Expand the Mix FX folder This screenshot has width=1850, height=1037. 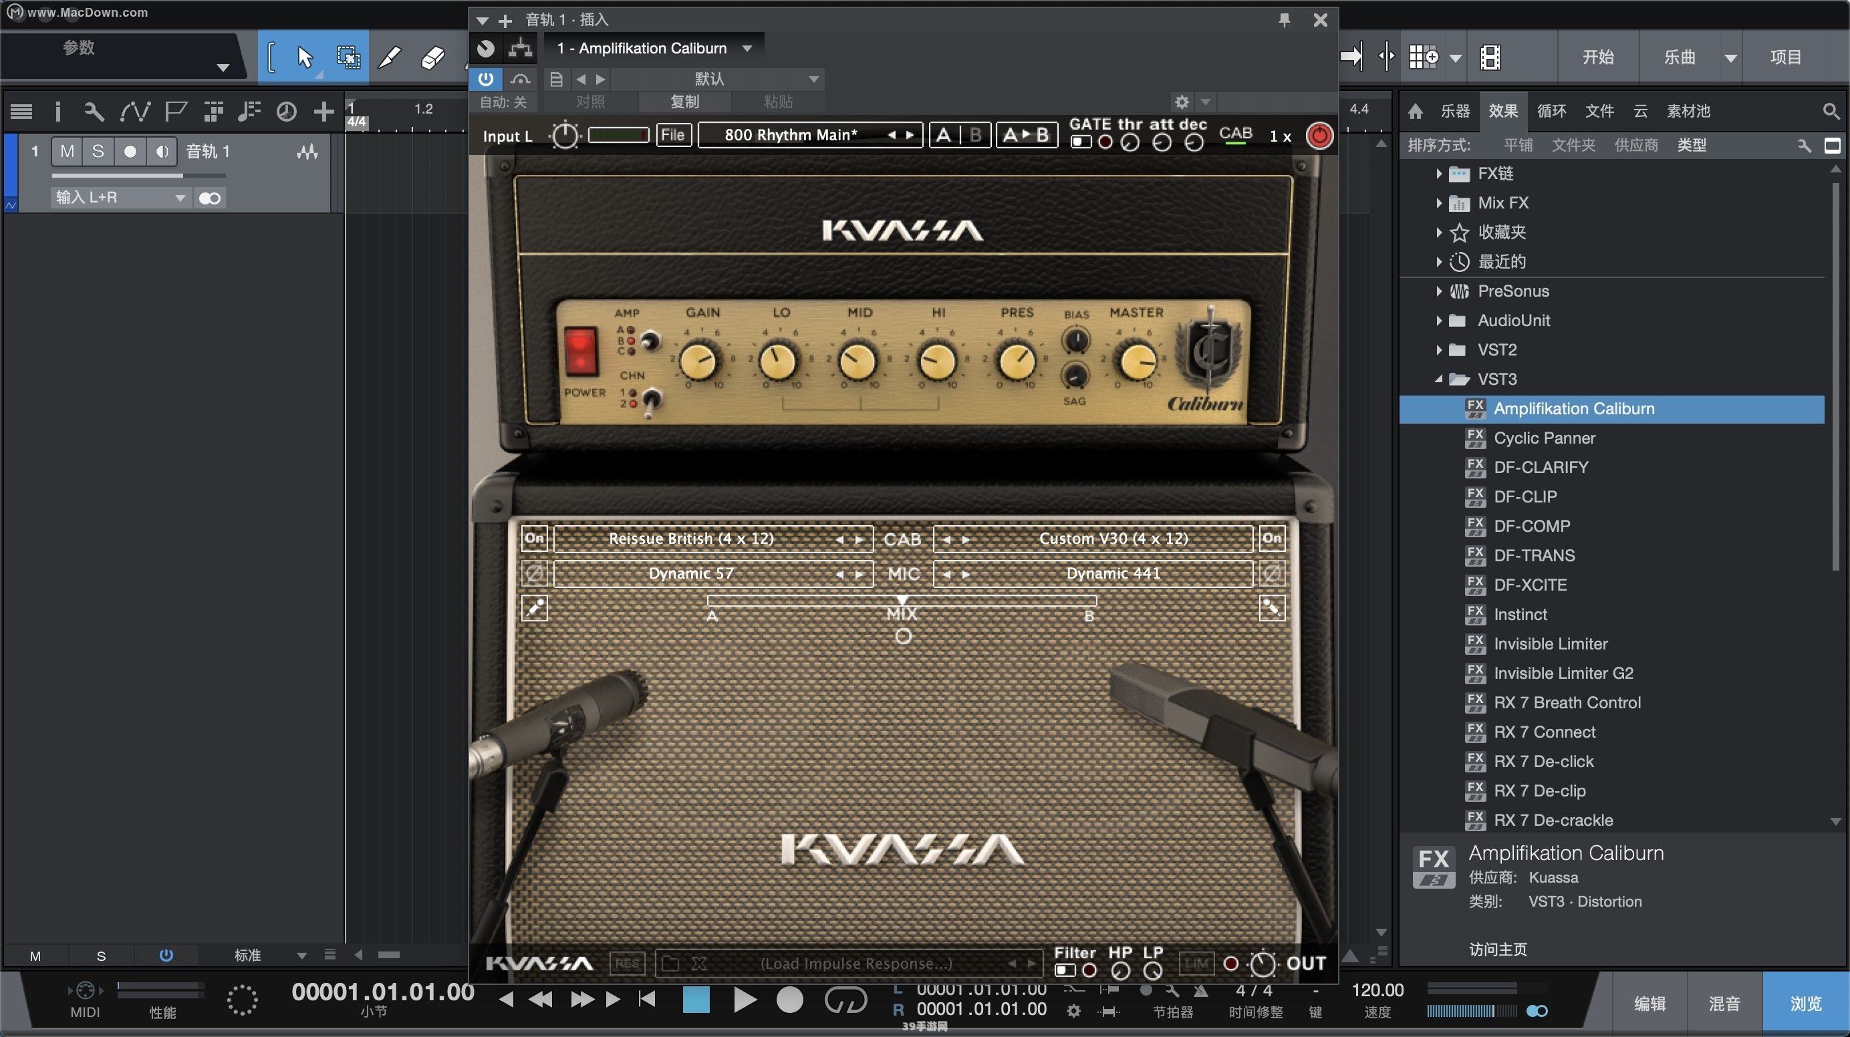click(1438, 203)
